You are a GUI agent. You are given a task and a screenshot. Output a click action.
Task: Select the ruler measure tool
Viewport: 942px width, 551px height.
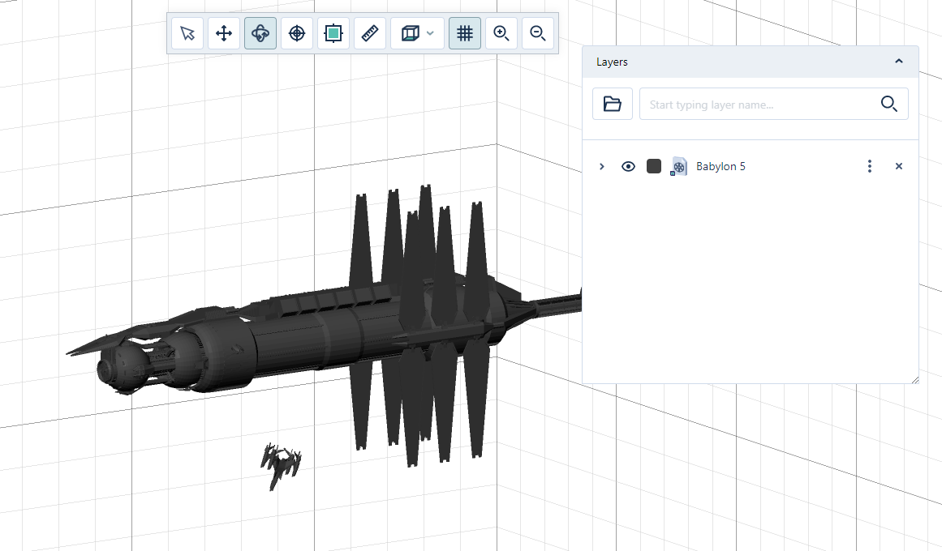click(x=370, y=33)
